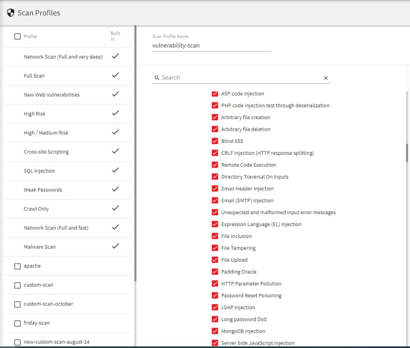This screenshot has width=410, height=348.
Task: Select the Crawl Only profile
Action: click(37, 209)
